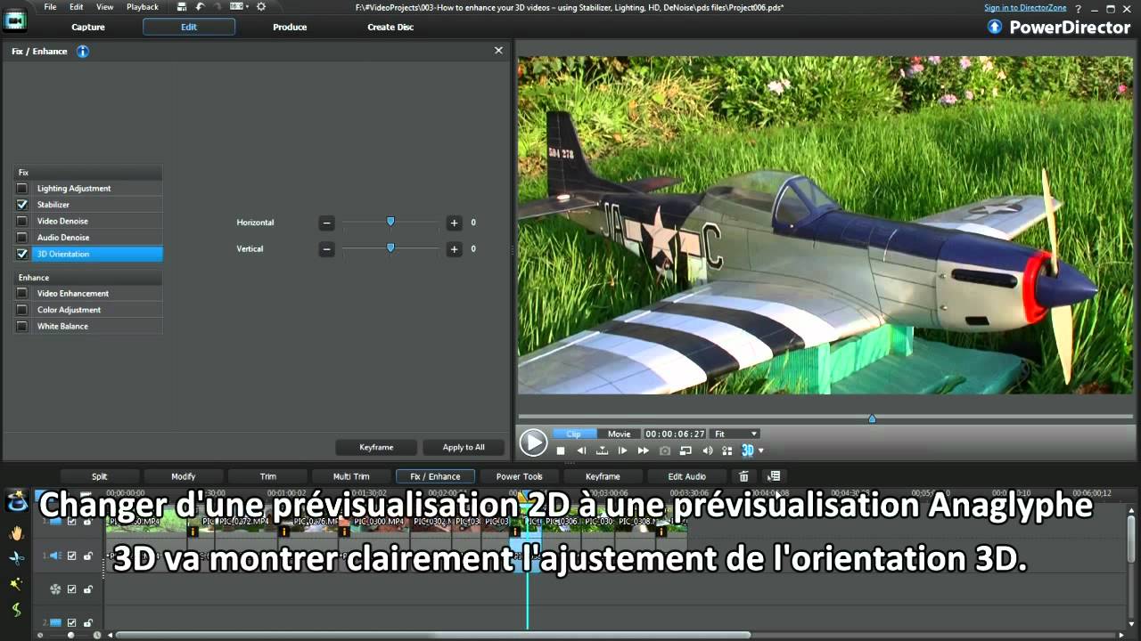Click the Split button
Screen dimensions: 1141x641
(99, 476)
